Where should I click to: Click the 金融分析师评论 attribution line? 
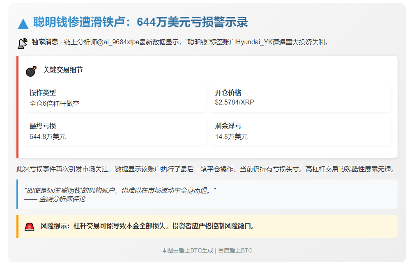[55, 199]
